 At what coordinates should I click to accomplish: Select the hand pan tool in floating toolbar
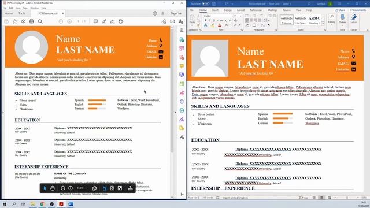click(53, 188)
